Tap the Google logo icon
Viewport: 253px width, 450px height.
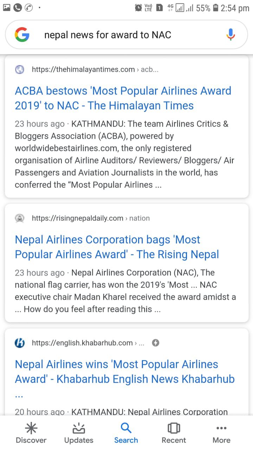point(22,34)
